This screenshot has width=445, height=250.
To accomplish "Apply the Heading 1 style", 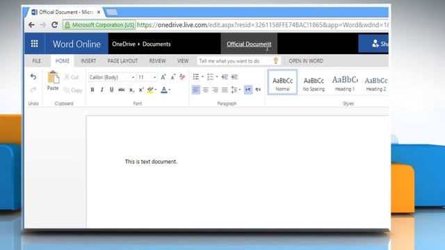I will click(x=345, y=83).
